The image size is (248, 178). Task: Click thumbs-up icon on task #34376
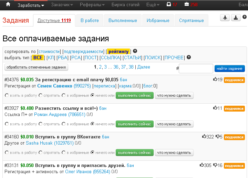(x=215, y=79)
